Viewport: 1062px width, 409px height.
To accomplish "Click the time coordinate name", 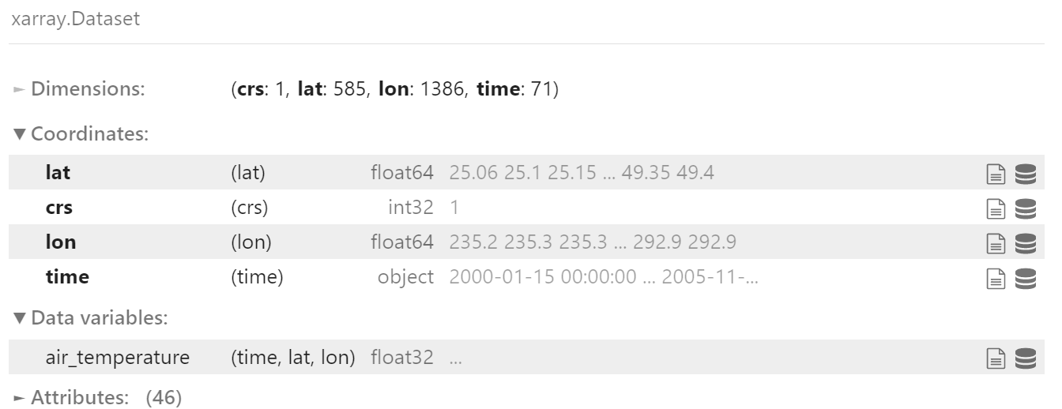I will pos(67,277).
